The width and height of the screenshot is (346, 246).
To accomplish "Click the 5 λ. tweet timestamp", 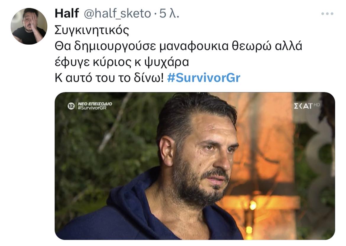I will click(169, 14).
